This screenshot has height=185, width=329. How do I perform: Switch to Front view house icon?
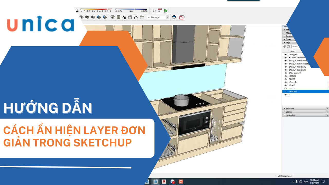(x=124, y=17)
